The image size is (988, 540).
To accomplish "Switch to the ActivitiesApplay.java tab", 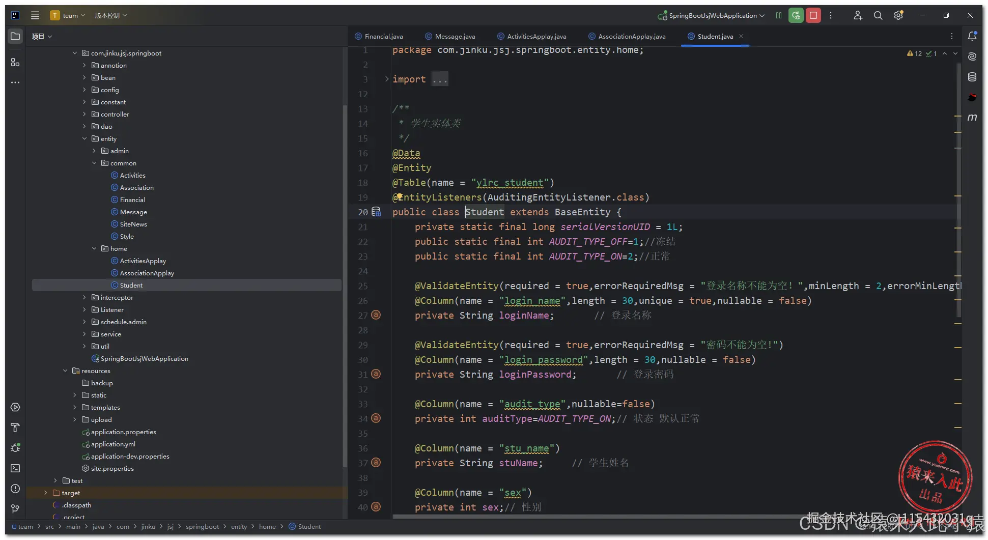I will (x=531, y=36).
